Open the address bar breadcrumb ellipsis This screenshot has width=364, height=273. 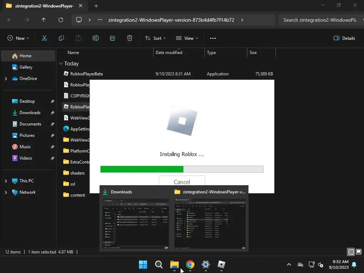point(100,20)
